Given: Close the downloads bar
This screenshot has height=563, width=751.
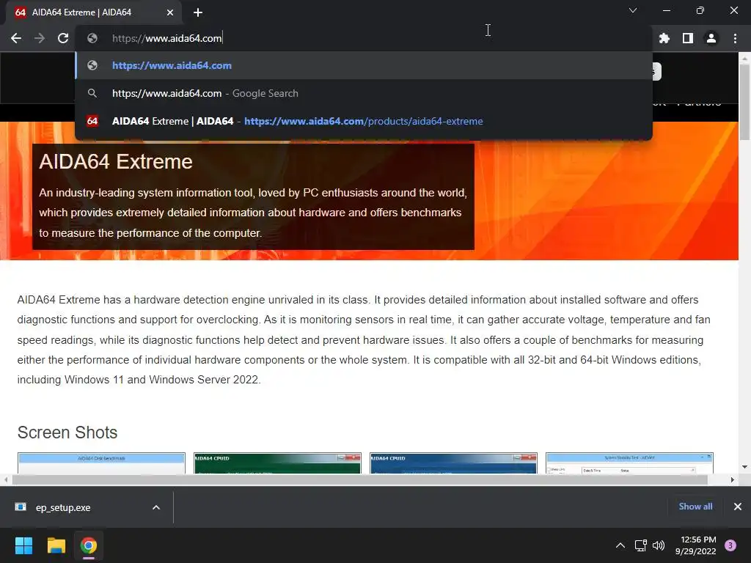Looking at the screenshot, I should pos(738,507).
